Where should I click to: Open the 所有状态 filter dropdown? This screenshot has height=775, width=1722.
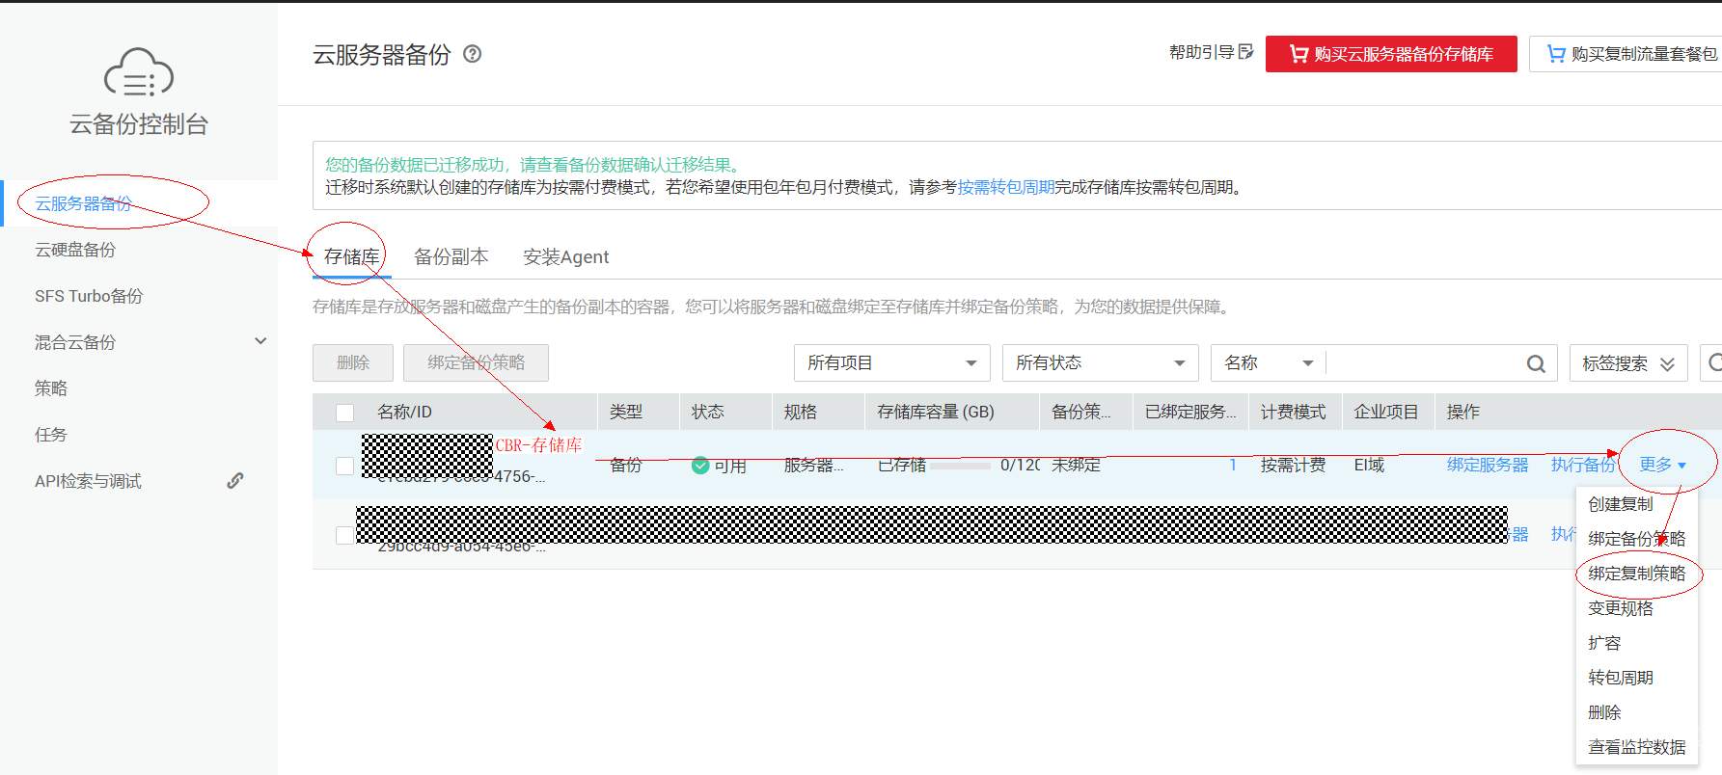point(1101,363)
